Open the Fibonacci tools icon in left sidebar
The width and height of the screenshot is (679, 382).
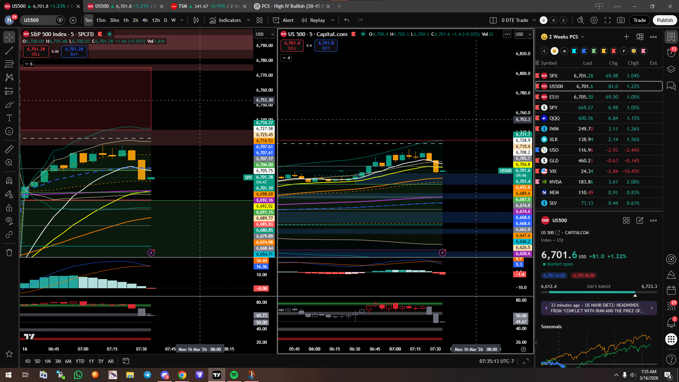(x=9, y=64)
